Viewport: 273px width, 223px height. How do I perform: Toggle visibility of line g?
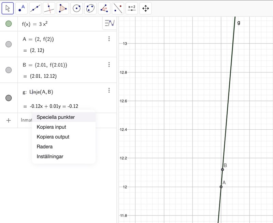click(9, 98)
